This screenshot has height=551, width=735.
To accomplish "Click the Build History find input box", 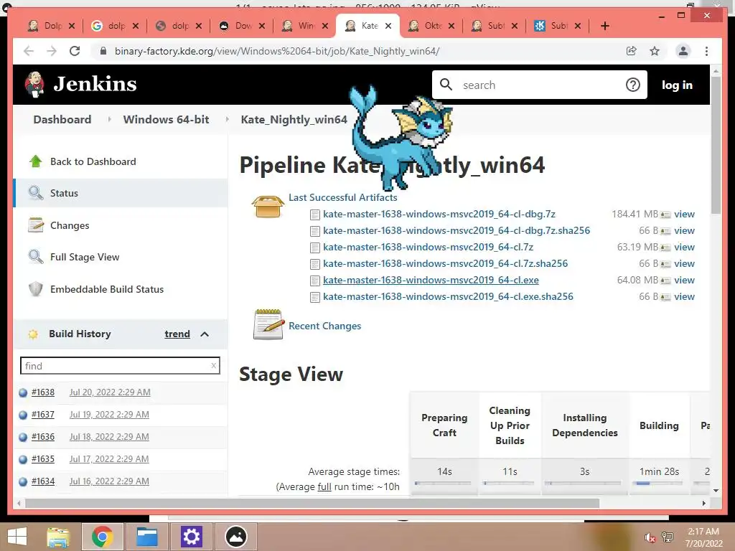I will pyautogui.click(x=120, y=366).
